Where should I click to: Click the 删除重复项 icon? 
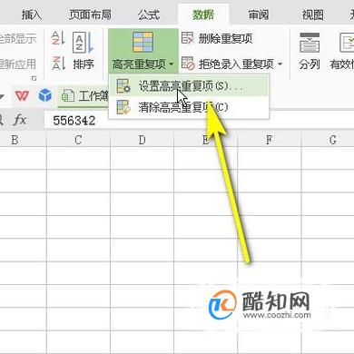pos(188,38)
